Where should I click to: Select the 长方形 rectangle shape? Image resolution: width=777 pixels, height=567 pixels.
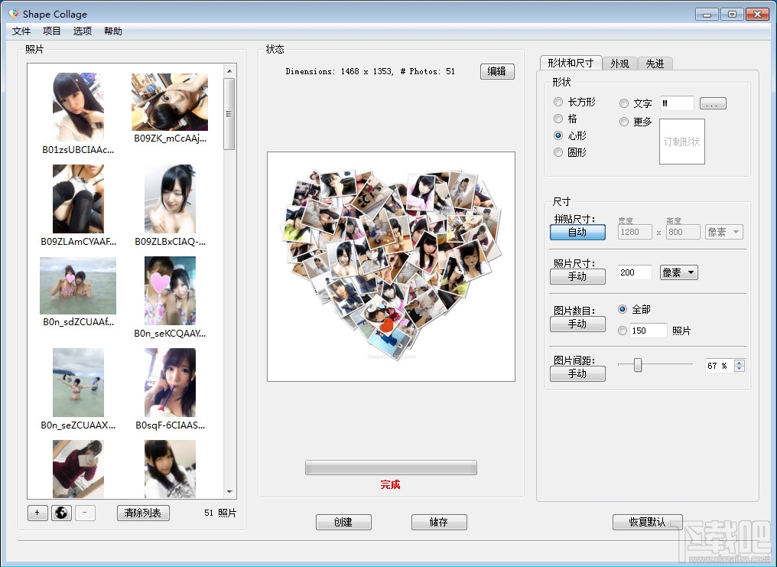pyautogui.click(x=558, y=102)
